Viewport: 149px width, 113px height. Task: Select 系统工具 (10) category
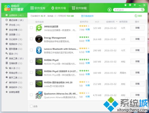pyautogui.click(x=14, y=58)
